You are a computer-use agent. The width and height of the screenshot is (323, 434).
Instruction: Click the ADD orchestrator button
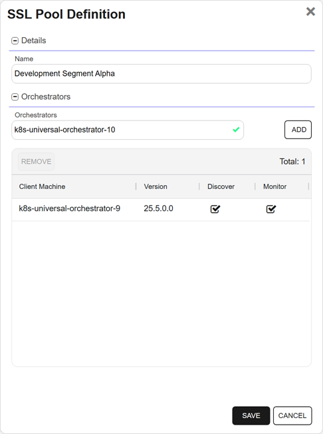(298, 130)
